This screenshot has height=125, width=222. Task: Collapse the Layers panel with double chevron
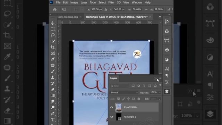[x=155, y=78]
